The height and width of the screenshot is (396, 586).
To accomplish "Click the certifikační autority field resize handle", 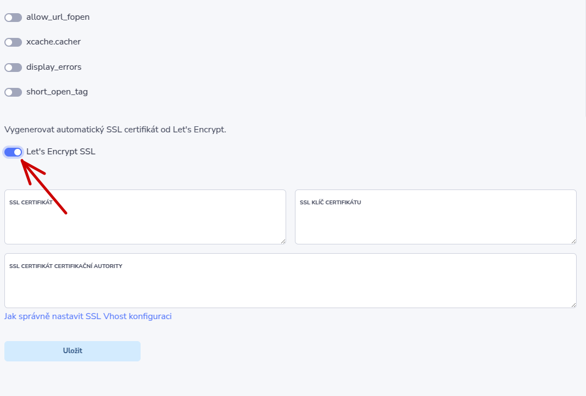I will pyautogui.click(x=573, y=305).
